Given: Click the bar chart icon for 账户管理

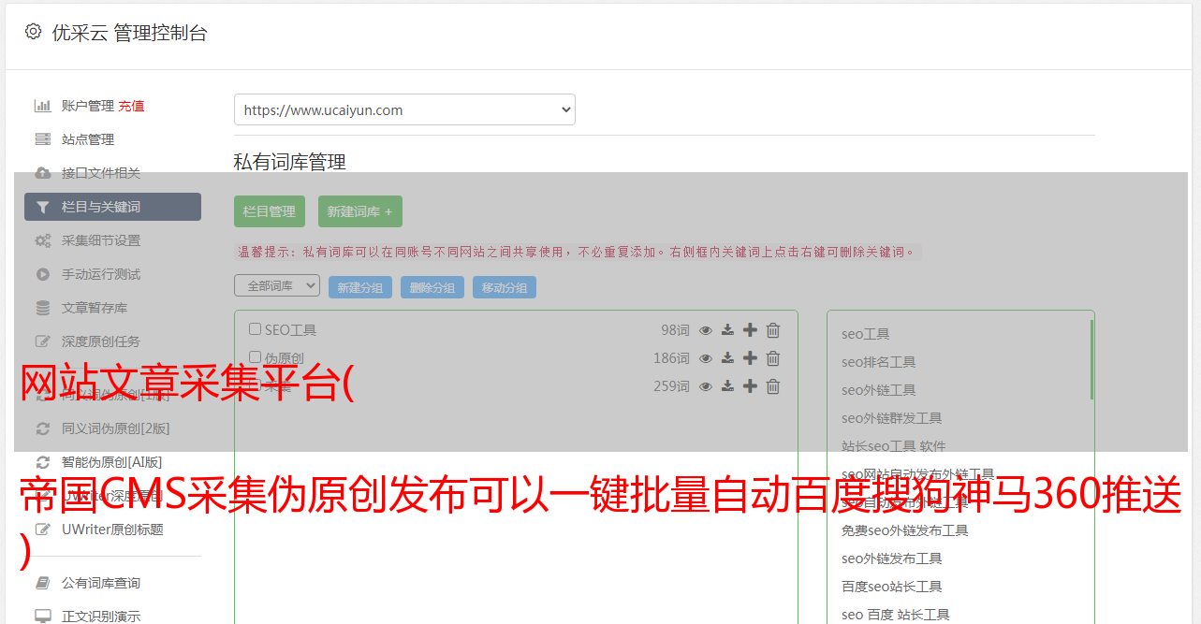Looking at the screenshot, I should coord(42,106).
